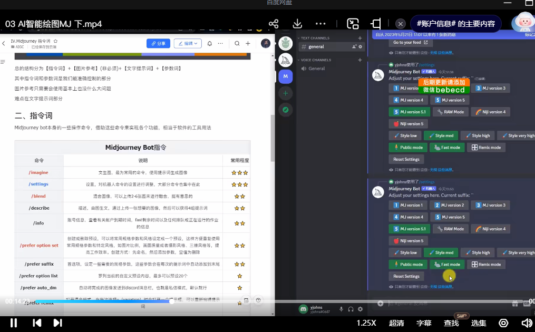Click the /imagine command in the table

[x=38, y=172]
